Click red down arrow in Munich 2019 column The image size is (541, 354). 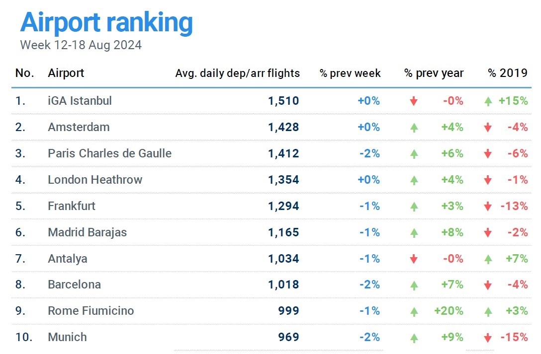click(x=488, y=338)
